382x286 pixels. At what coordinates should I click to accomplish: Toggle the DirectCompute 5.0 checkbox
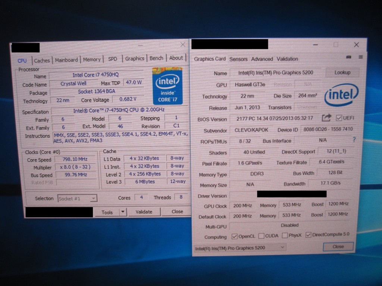pyautogui.click(x=308, y=235)
